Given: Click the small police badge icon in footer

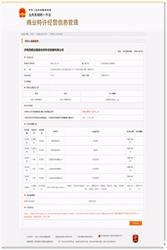Looking at the screenshot, I should point(99,236).
